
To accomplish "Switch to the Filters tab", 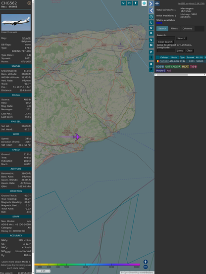I will click(174, 29).
